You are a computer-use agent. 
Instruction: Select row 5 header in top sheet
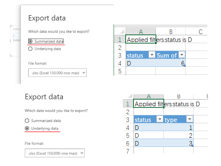(x=120, y=71)
